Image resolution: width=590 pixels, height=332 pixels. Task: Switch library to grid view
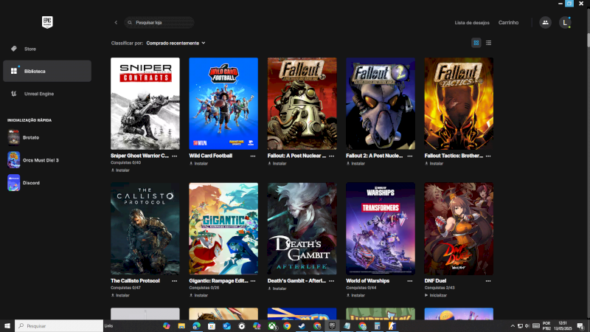coord(476,43)
